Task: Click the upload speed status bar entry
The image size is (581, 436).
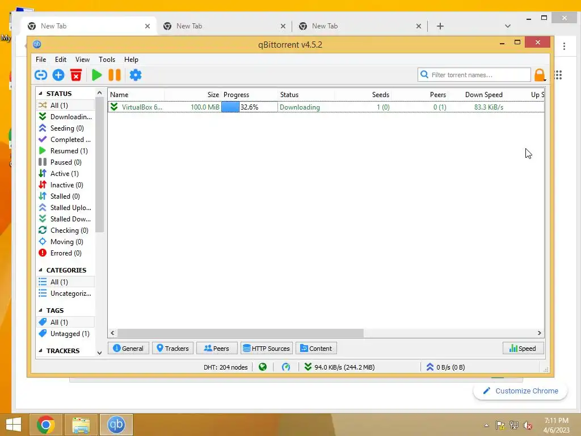Action: (445, 367)
